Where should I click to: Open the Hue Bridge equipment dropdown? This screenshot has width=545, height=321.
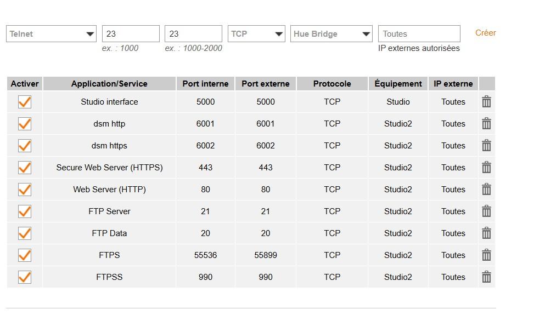pos(331,34)
